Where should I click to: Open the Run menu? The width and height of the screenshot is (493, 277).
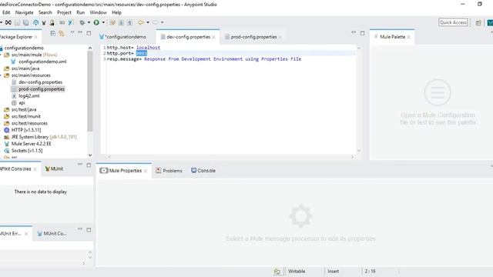[x=80, y=12]
